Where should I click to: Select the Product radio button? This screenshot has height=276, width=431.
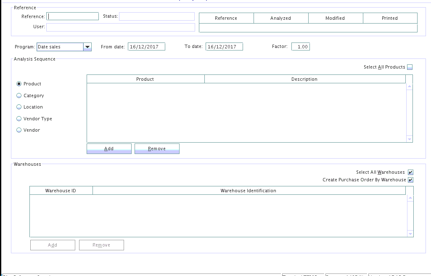click(x=19, y=84)
